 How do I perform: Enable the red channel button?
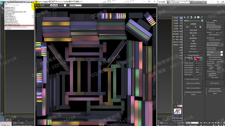(x=51, y=5)
